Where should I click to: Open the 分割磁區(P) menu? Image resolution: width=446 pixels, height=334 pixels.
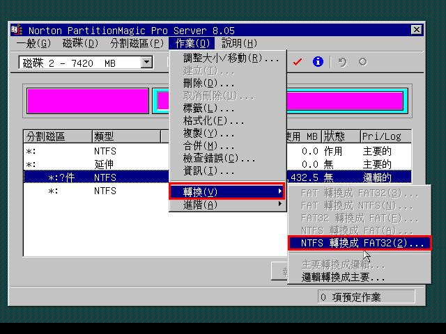tap(137, 43)
